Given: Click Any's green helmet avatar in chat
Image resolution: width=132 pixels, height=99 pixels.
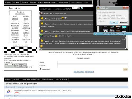Looking at the screenshot, I should point(41,35).
